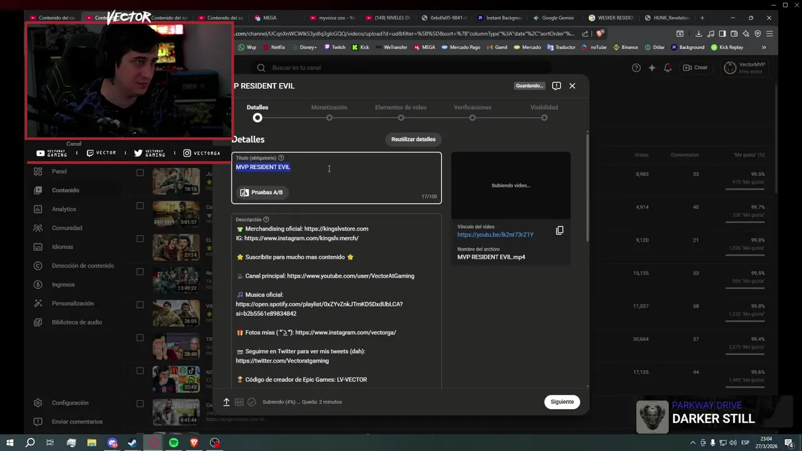This screenshot has width=802, height=451.
Task: Click the checks-complete checkmark icon in footer
Action: 252,402
